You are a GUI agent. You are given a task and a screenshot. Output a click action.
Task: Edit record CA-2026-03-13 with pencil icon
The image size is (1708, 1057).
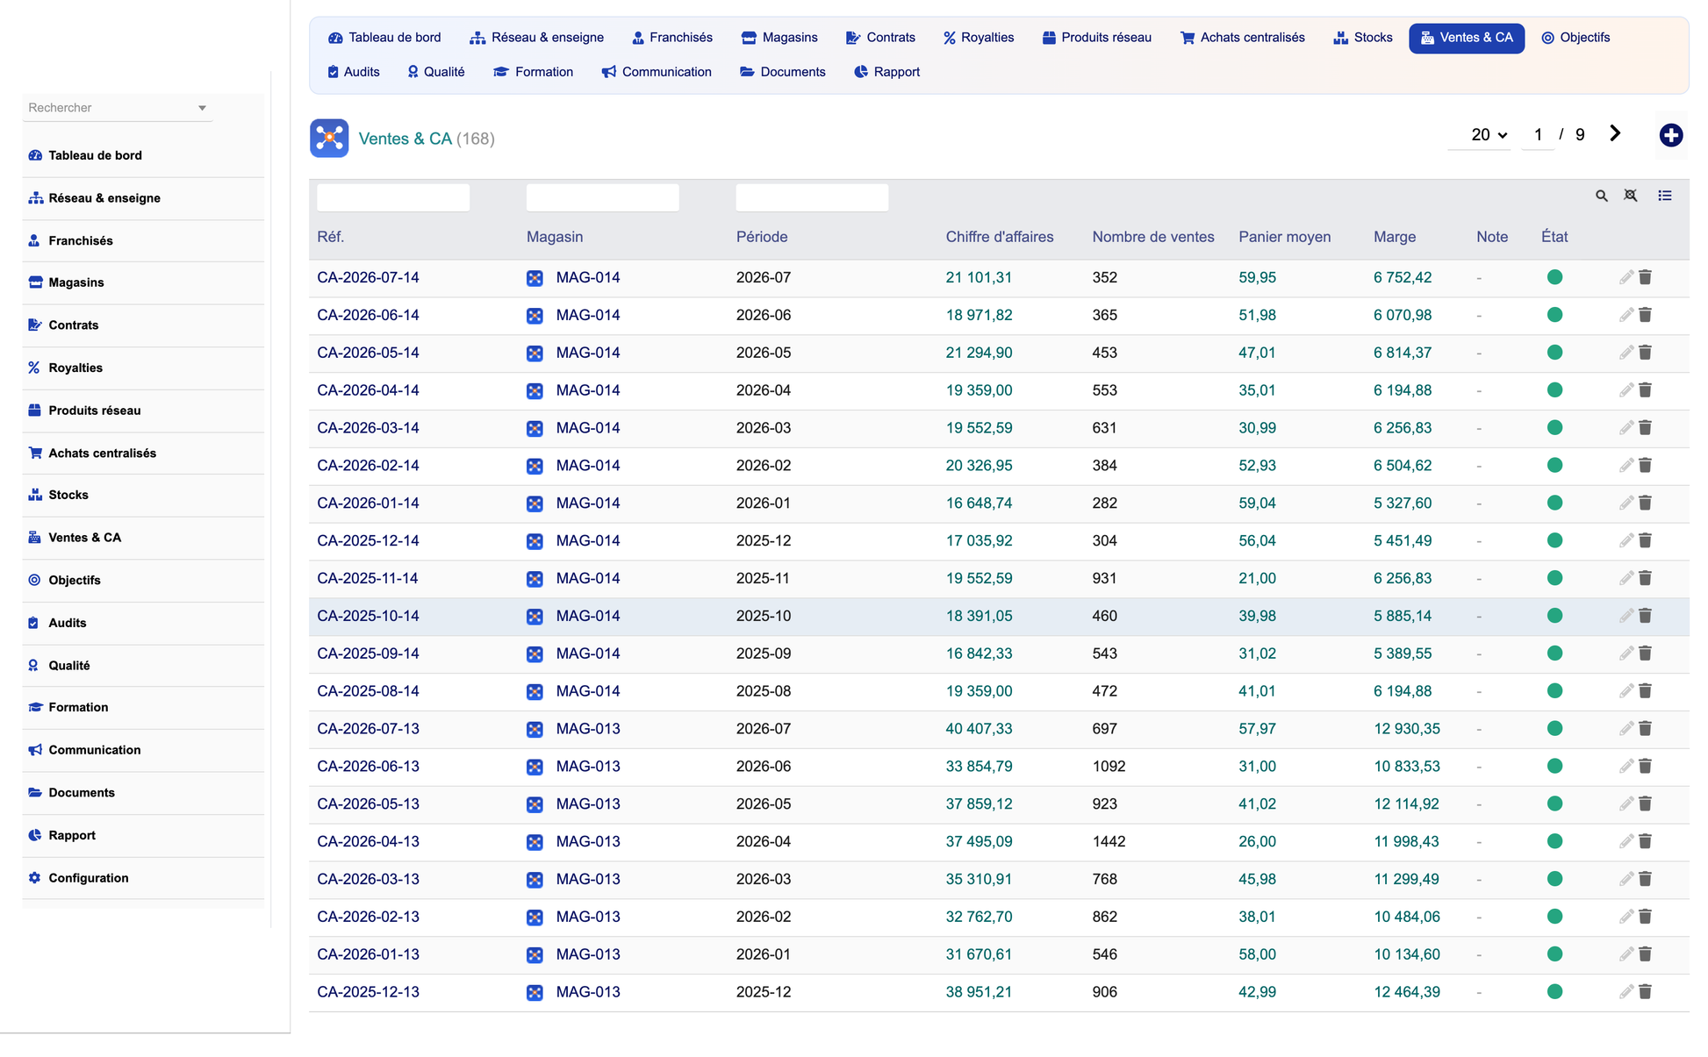(x=1625, y=879)
